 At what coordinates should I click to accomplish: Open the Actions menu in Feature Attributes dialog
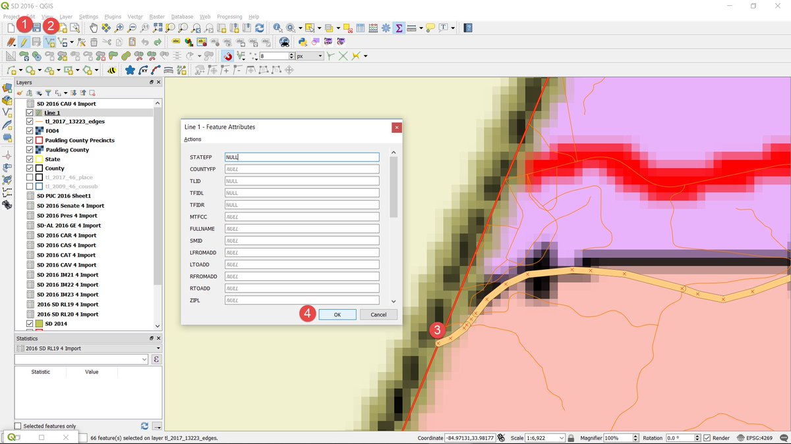pyautogui.click(x=192, y=139)
